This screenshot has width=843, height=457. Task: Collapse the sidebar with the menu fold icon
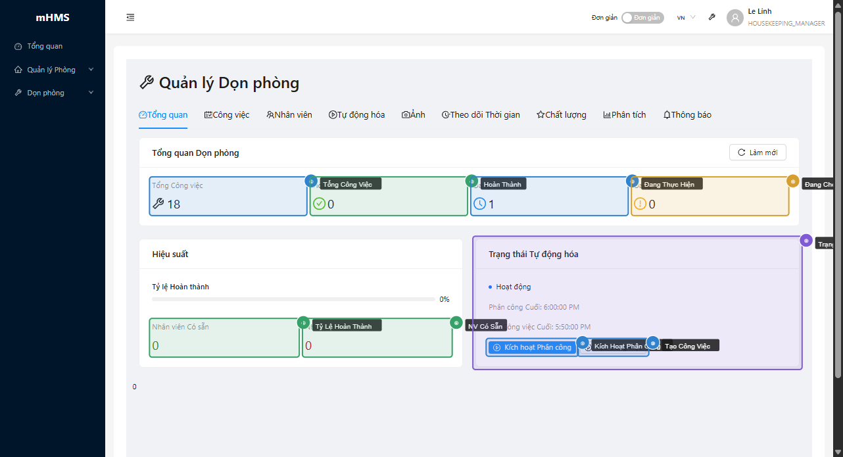130,18
